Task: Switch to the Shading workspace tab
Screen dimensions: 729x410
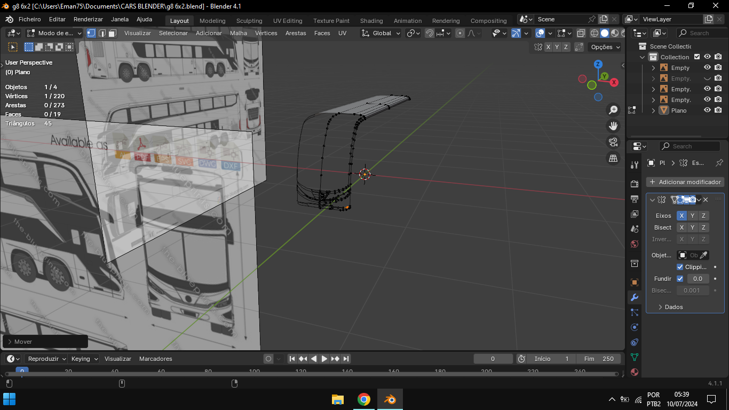Action: point(371,21)
